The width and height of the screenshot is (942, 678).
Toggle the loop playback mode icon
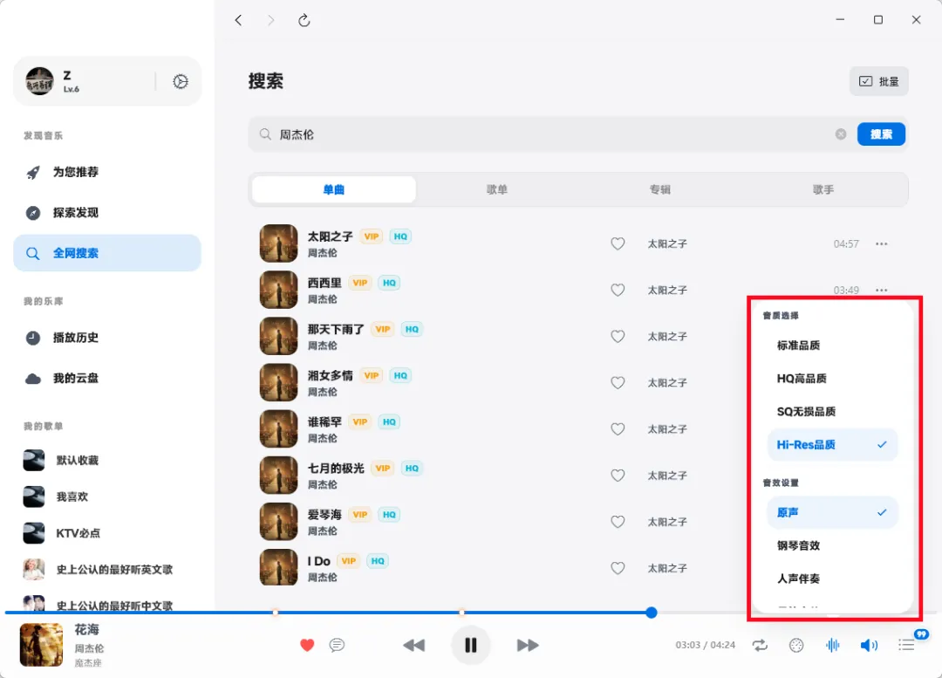[760, 646]
